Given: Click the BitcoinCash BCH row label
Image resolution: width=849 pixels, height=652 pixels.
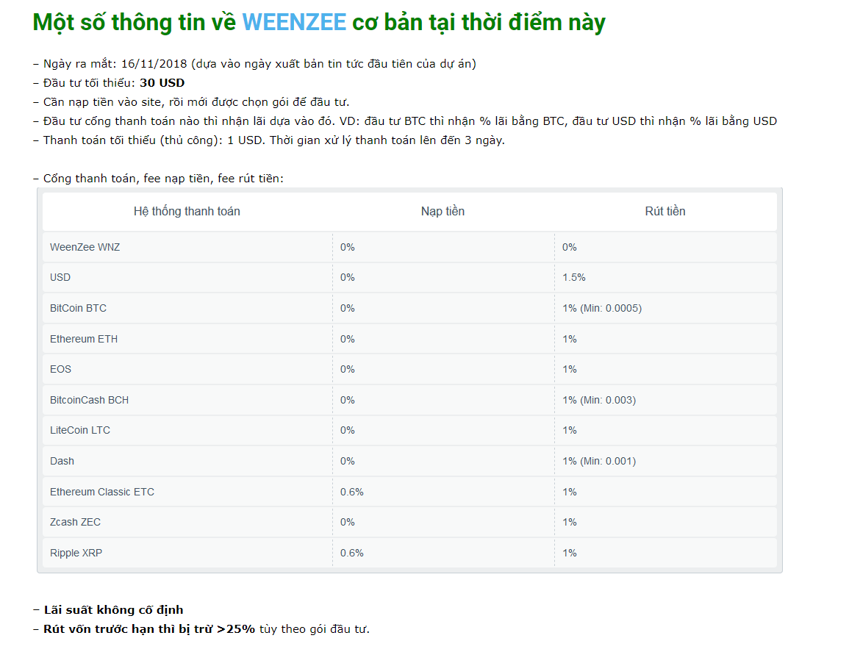Looking at the screenshot, I should 89,400.
